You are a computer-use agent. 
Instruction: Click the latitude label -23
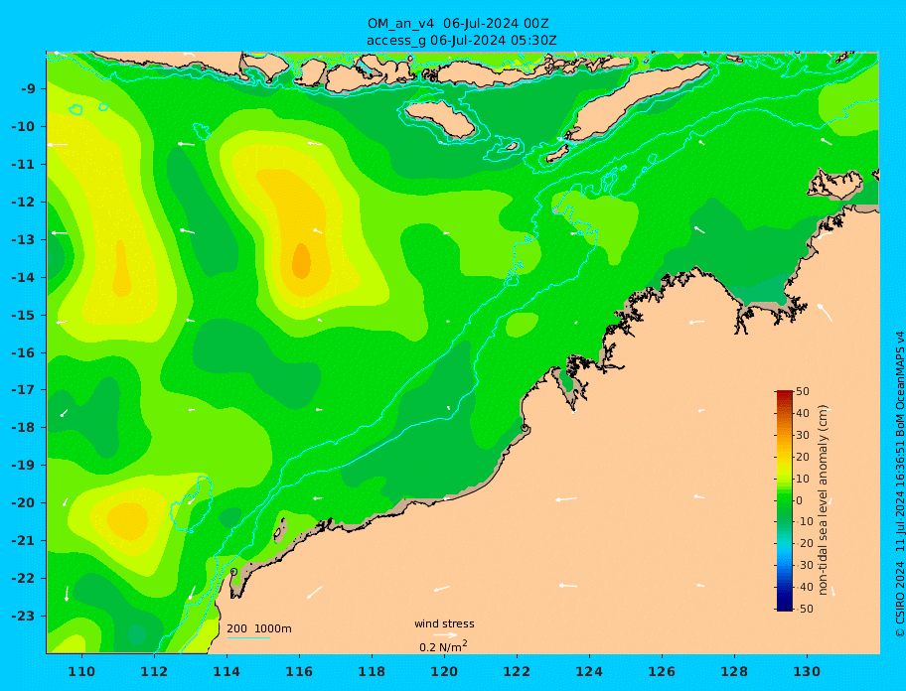pos(23,616)
